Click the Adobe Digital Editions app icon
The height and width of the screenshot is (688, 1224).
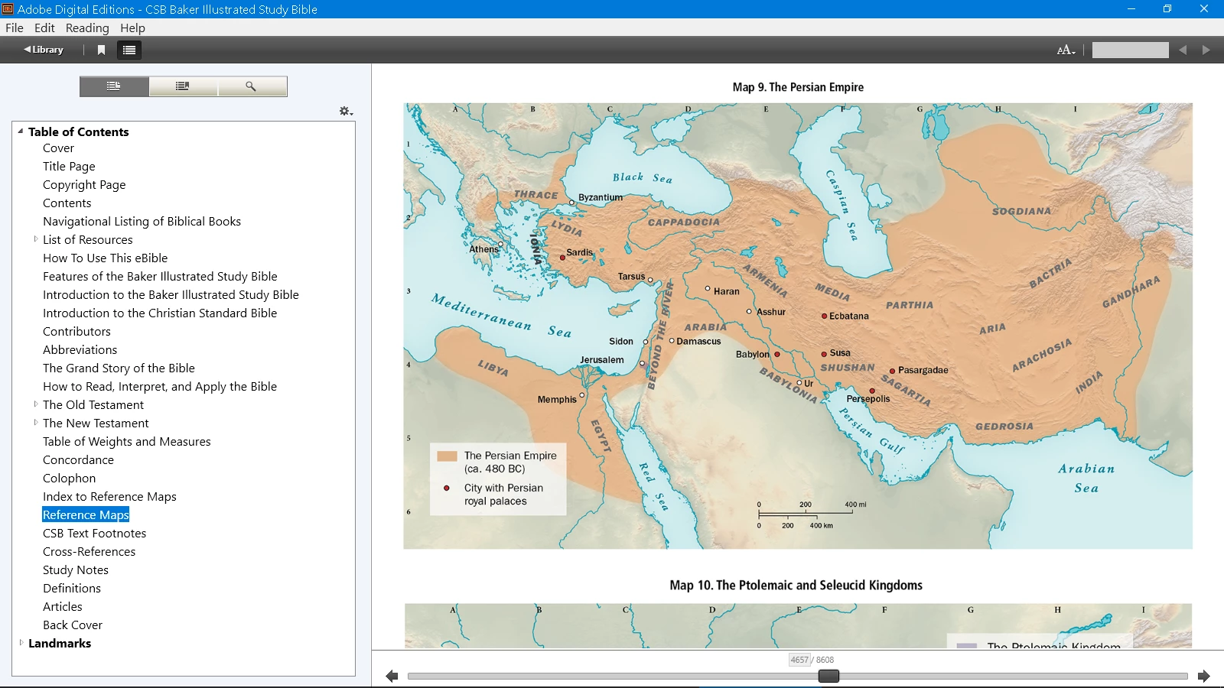pos(8,9)
